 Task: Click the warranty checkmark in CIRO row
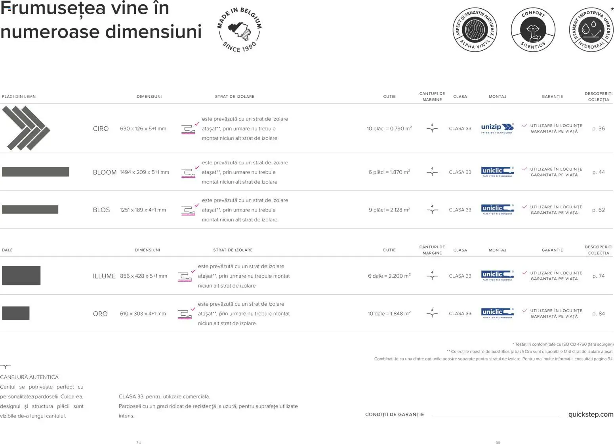(x=524, y=126)
